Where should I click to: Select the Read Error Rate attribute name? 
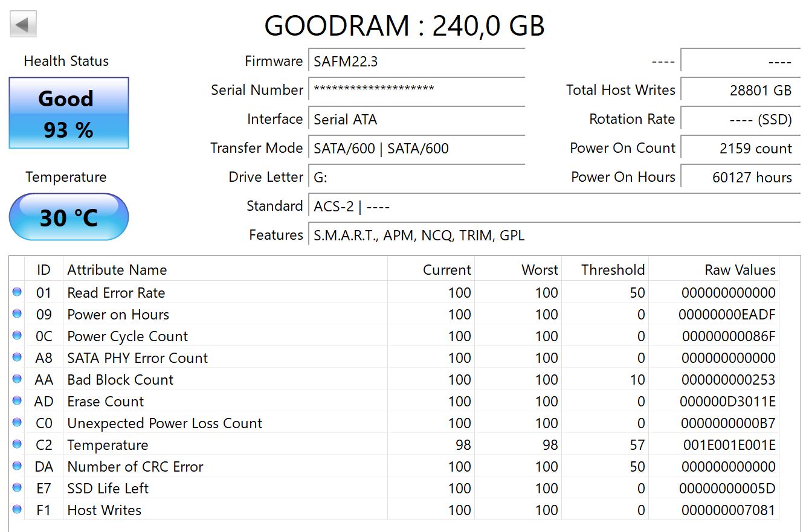tap(116, 293)
